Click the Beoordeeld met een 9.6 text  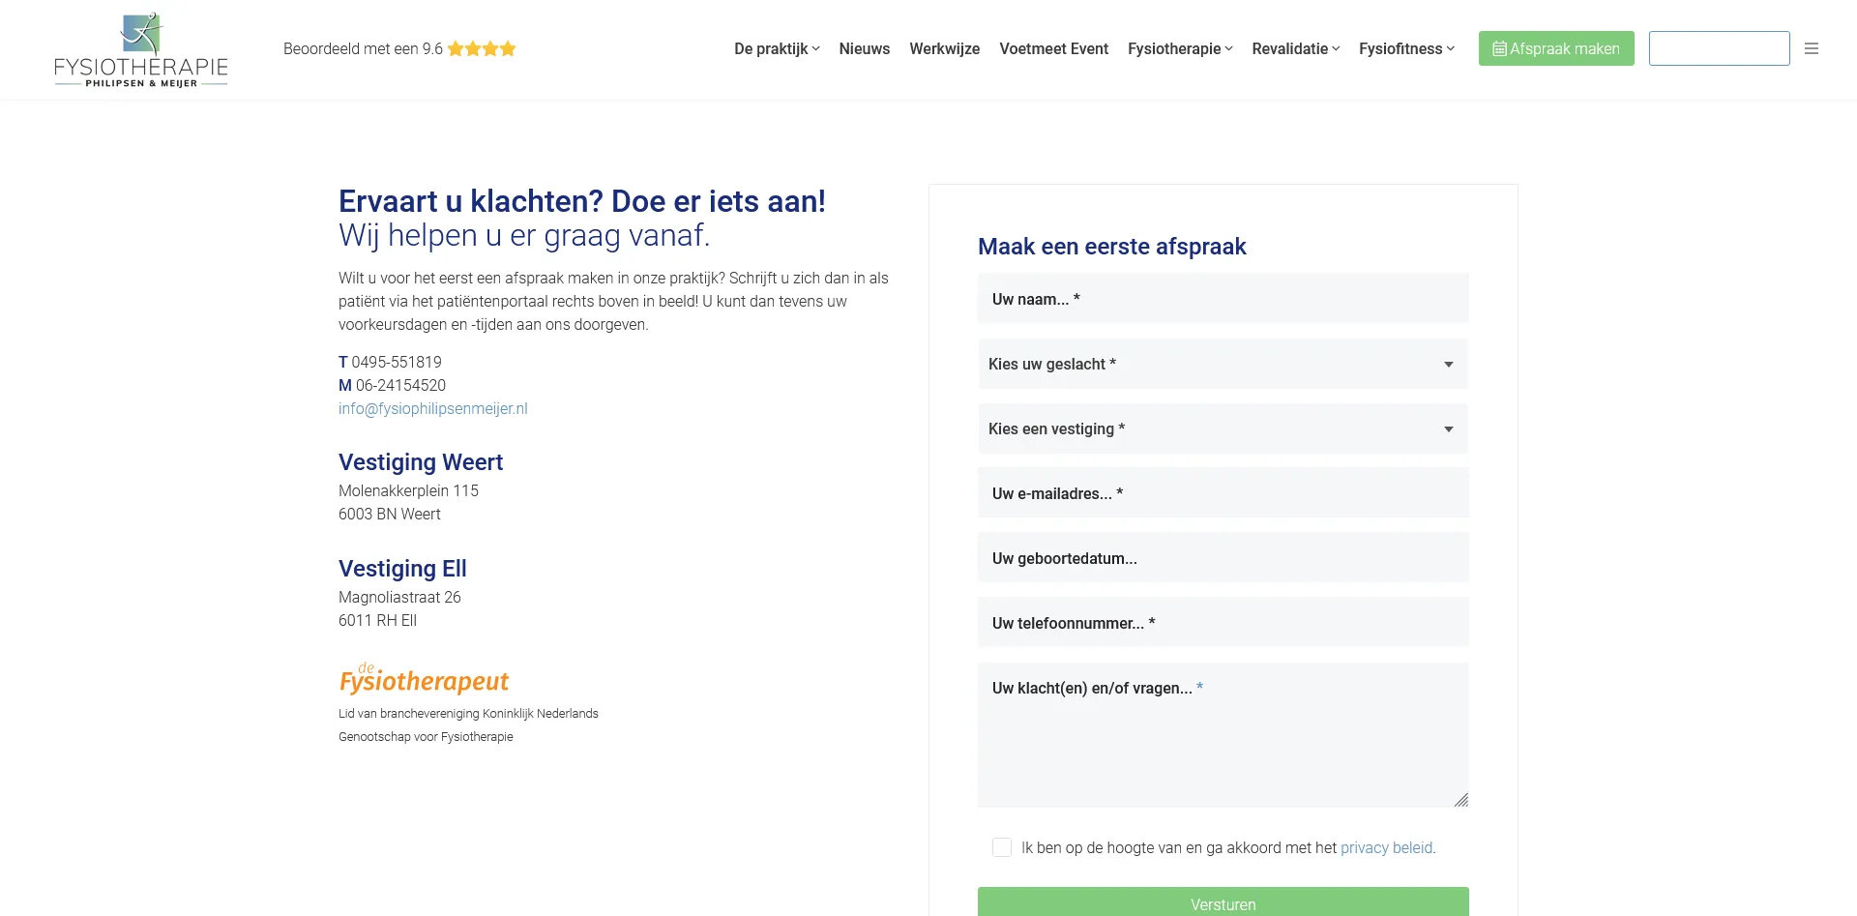coord(363,48)
